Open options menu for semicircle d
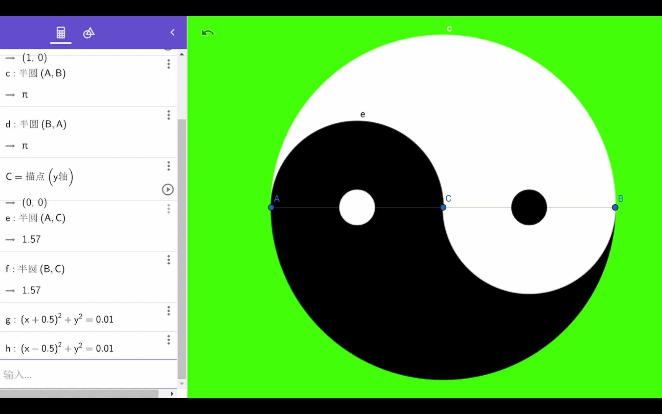The image size is (662, 414). 169,115
